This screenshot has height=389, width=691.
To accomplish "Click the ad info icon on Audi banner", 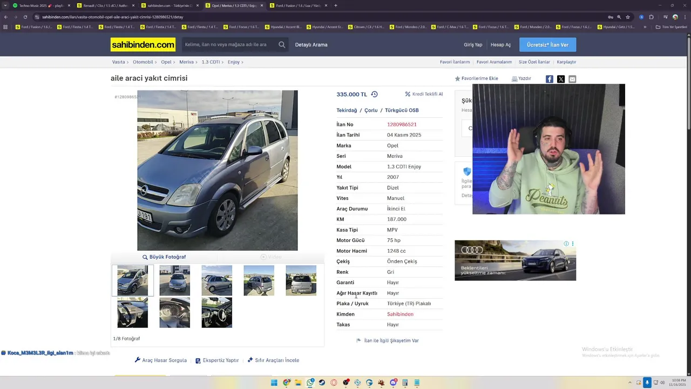I will tap(566, 244).
